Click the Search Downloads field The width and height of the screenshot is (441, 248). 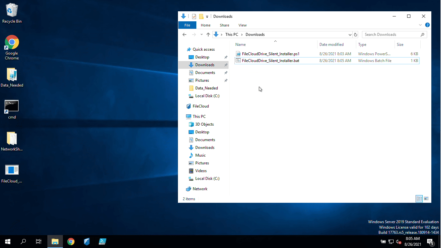coord(391,35)
